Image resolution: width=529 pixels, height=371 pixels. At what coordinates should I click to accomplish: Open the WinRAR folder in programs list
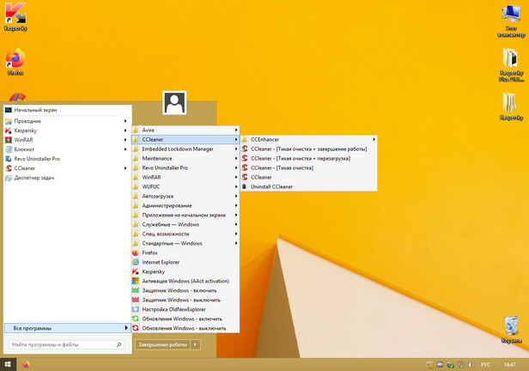click(x=185, y=177)
